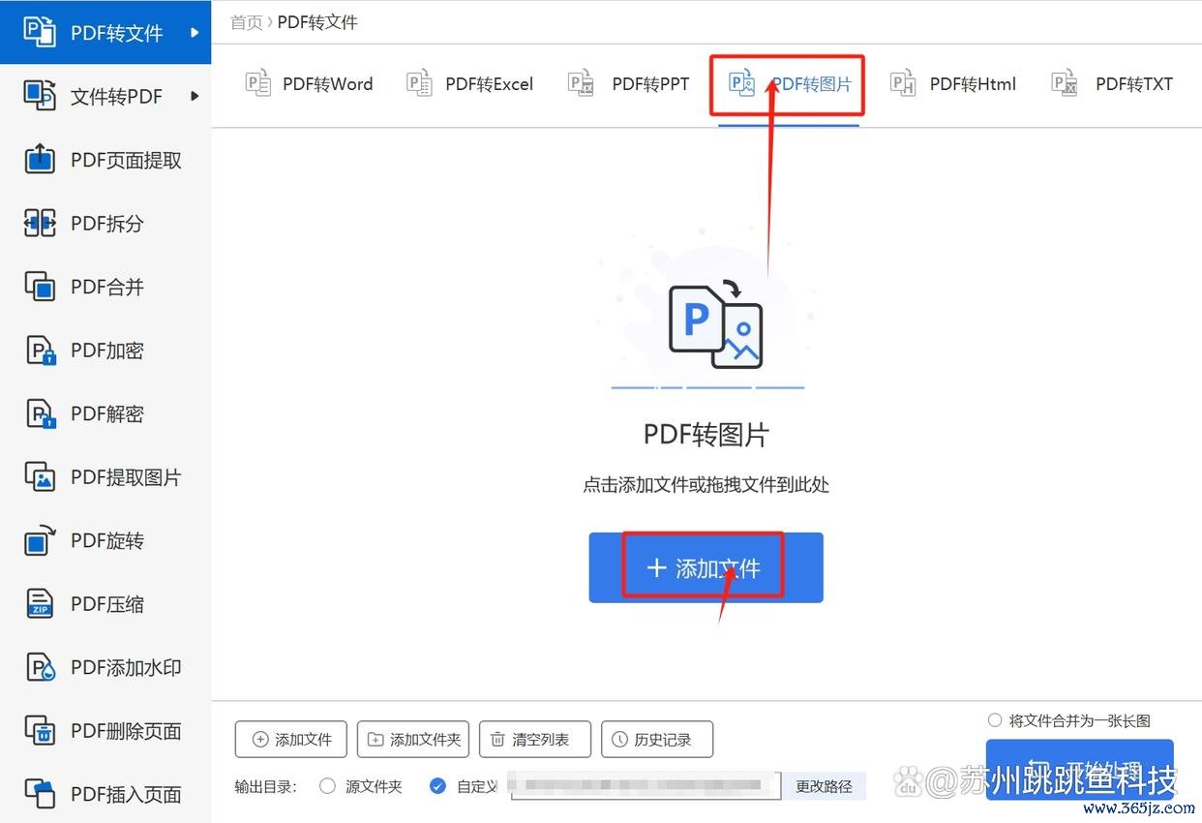The height and width of the screenshot is (823, 1202).
Task: Switch to the PDF转图片 tab
Action: (790, 84)
